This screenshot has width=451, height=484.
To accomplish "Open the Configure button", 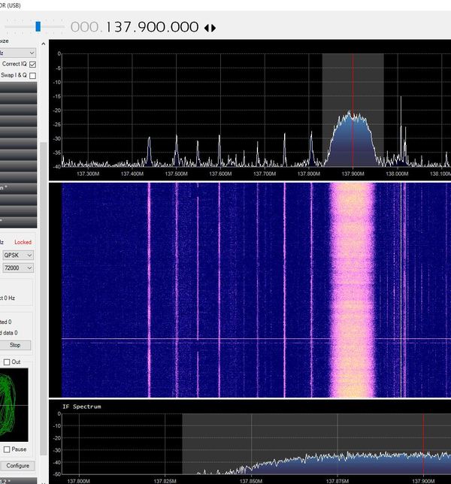I will click(17, 465).
